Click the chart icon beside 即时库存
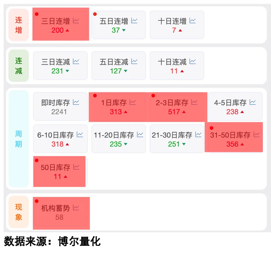 (x=76, y=102)
